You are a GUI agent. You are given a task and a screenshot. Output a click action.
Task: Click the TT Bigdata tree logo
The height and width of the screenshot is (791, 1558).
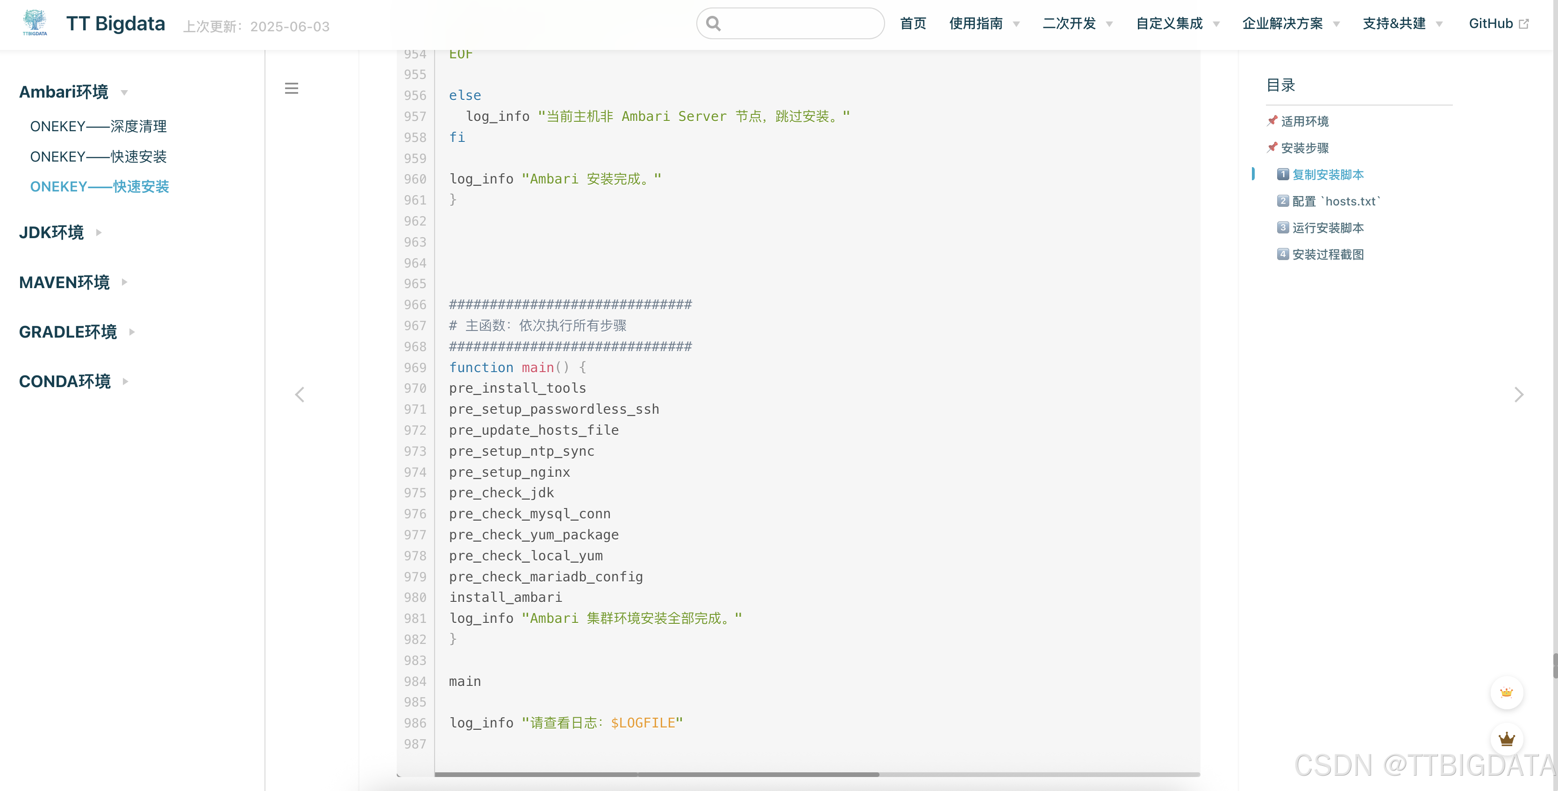35,23
